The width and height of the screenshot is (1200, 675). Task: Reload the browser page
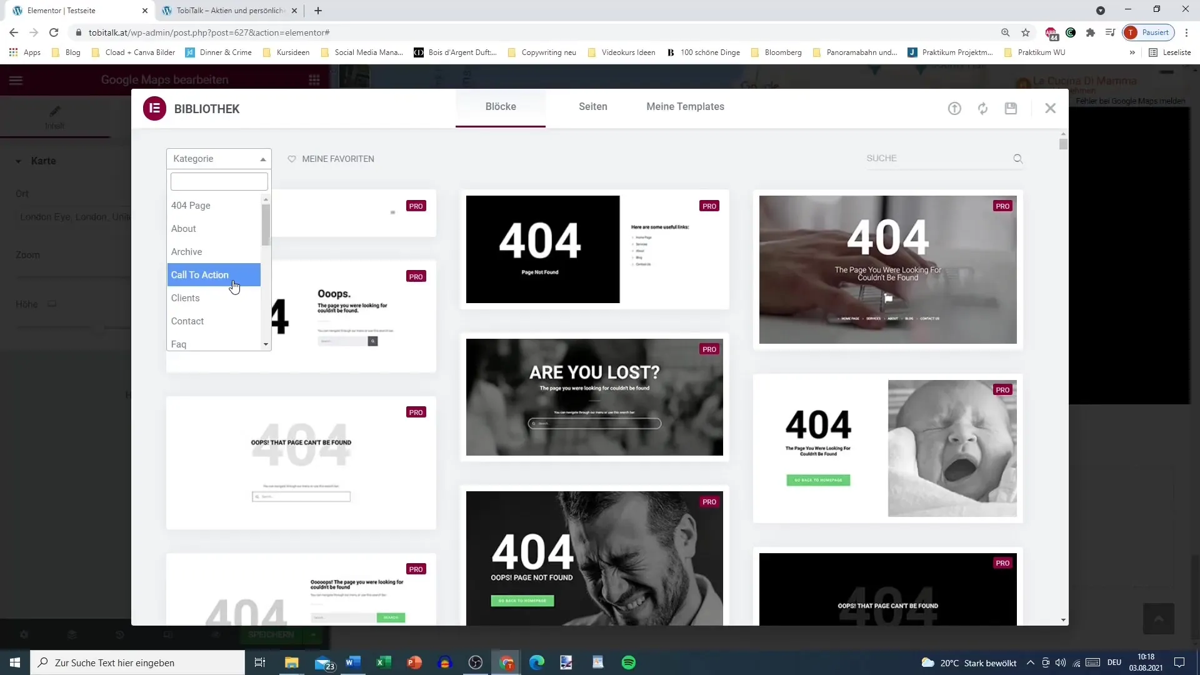pyautogui.click(x=54, y=32)
